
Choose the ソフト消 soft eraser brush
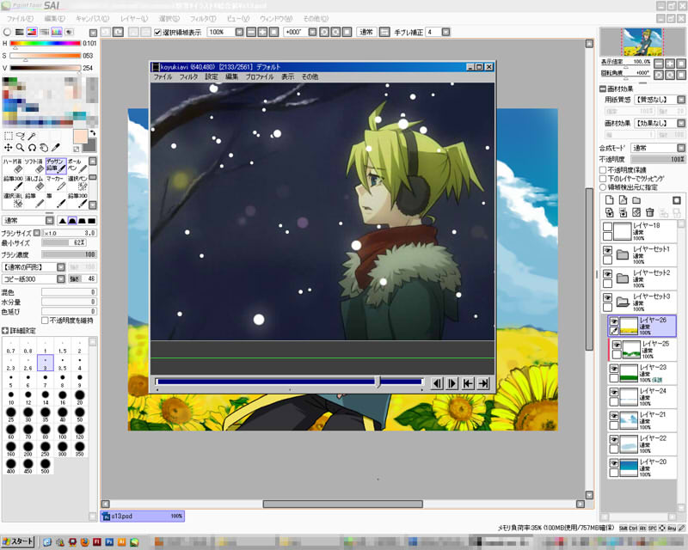point(34,166)
